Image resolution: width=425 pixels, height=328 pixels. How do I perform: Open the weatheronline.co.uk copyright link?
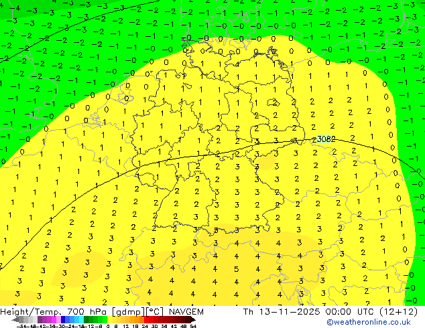tap(369, 322)
